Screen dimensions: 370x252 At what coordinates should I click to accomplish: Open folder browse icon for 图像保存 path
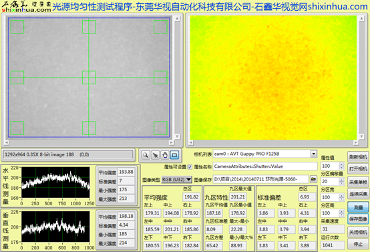click(313, 179)
